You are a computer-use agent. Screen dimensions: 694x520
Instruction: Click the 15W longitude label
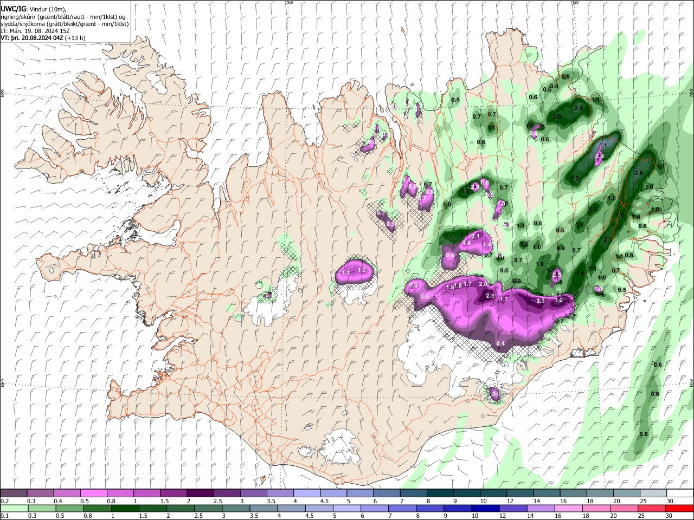[574, 3]
